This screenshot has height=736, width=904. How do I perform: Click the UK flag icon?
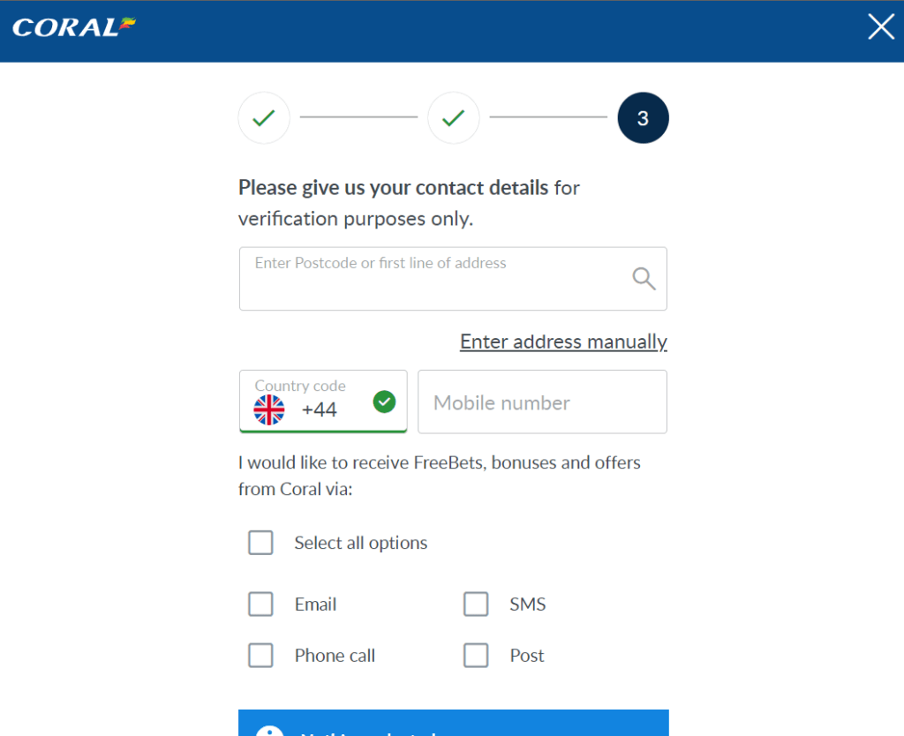coord(269,409)
